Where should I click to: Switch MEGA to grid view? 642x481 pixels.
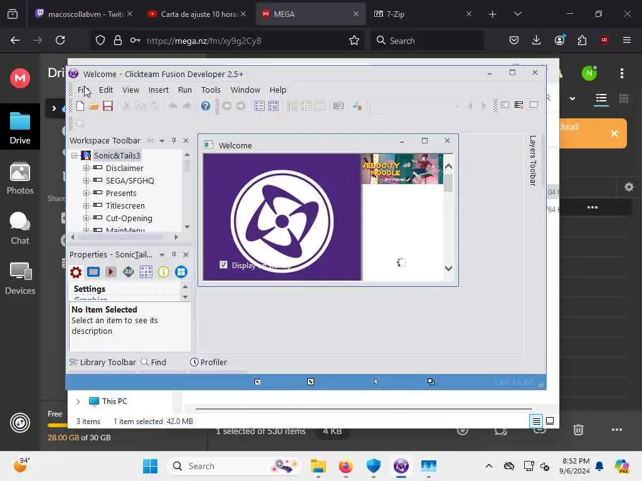tap(624, 98)
